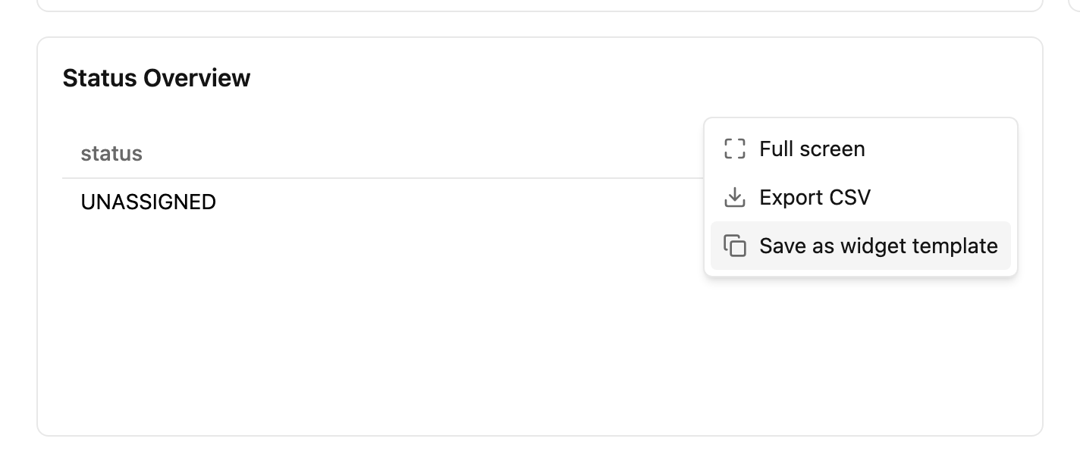Click the Export CSV download arrow icon
The image size is (1080, 473).
[734, 197]
